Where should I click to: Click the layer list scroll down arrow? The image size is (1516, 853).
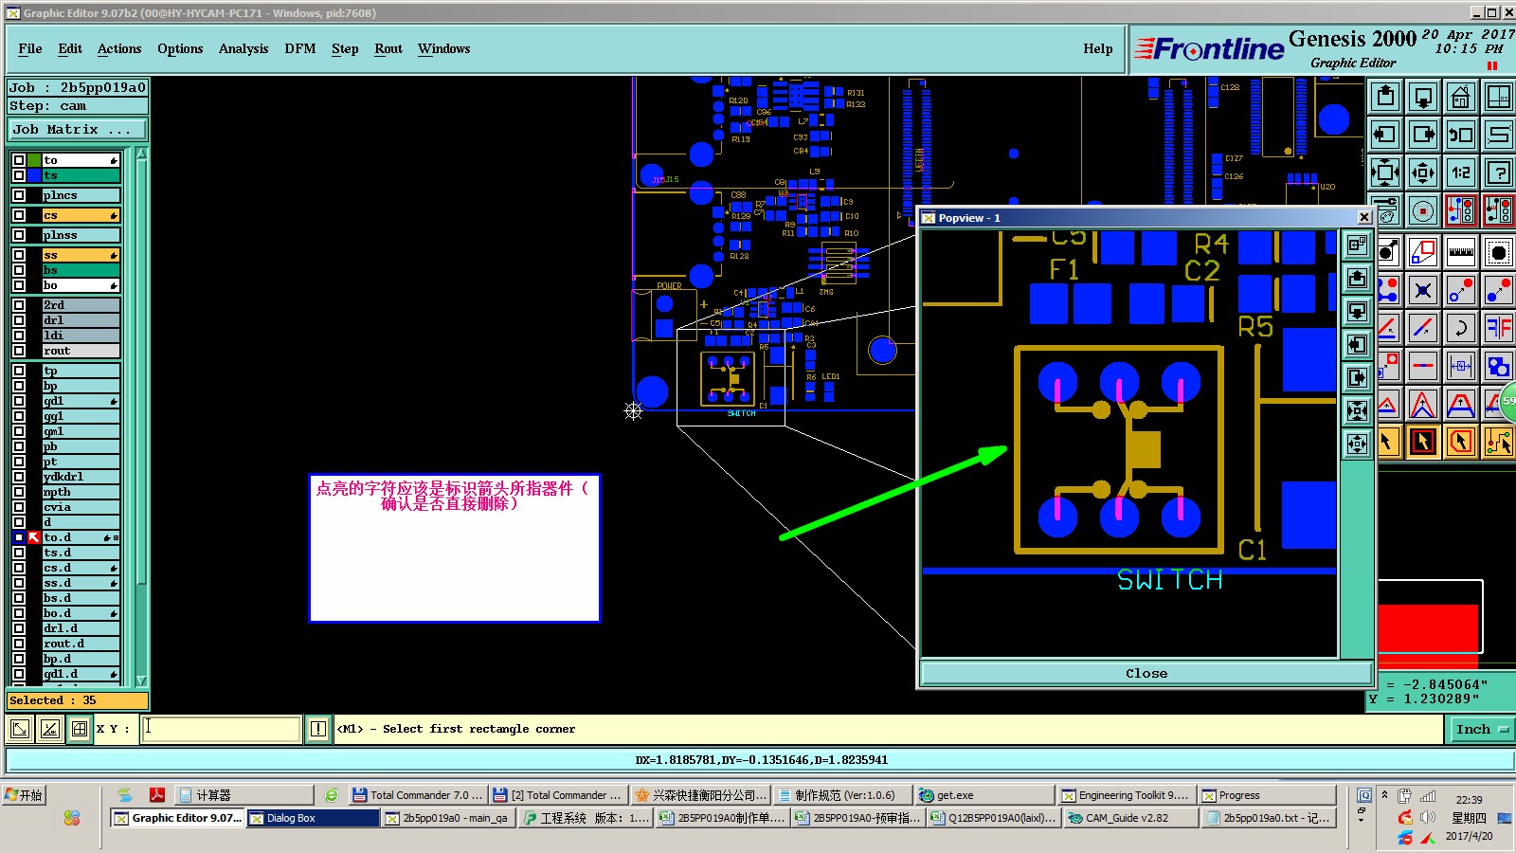click(x=141, y=681)
